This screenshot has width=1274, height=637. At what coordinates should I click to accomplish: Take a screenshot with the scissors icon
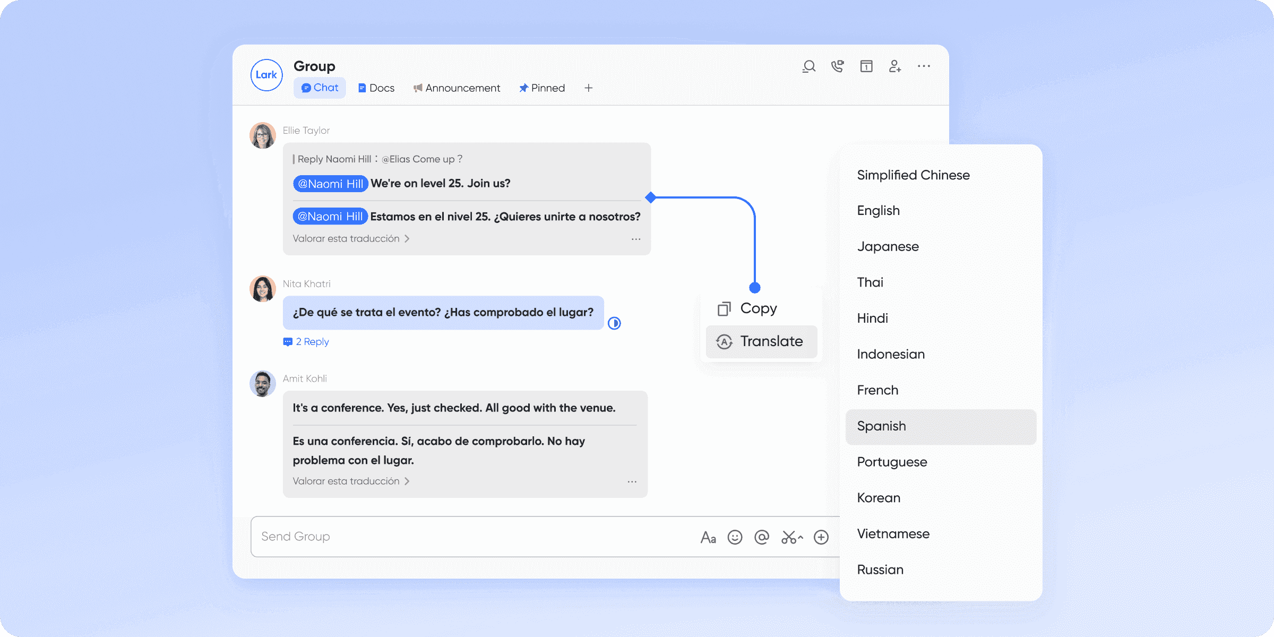[790, 537]
